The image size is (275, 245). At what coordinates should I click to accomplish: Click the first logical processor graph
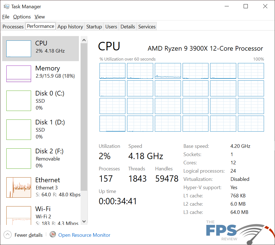pyautogui.click(x=112, y=71)
